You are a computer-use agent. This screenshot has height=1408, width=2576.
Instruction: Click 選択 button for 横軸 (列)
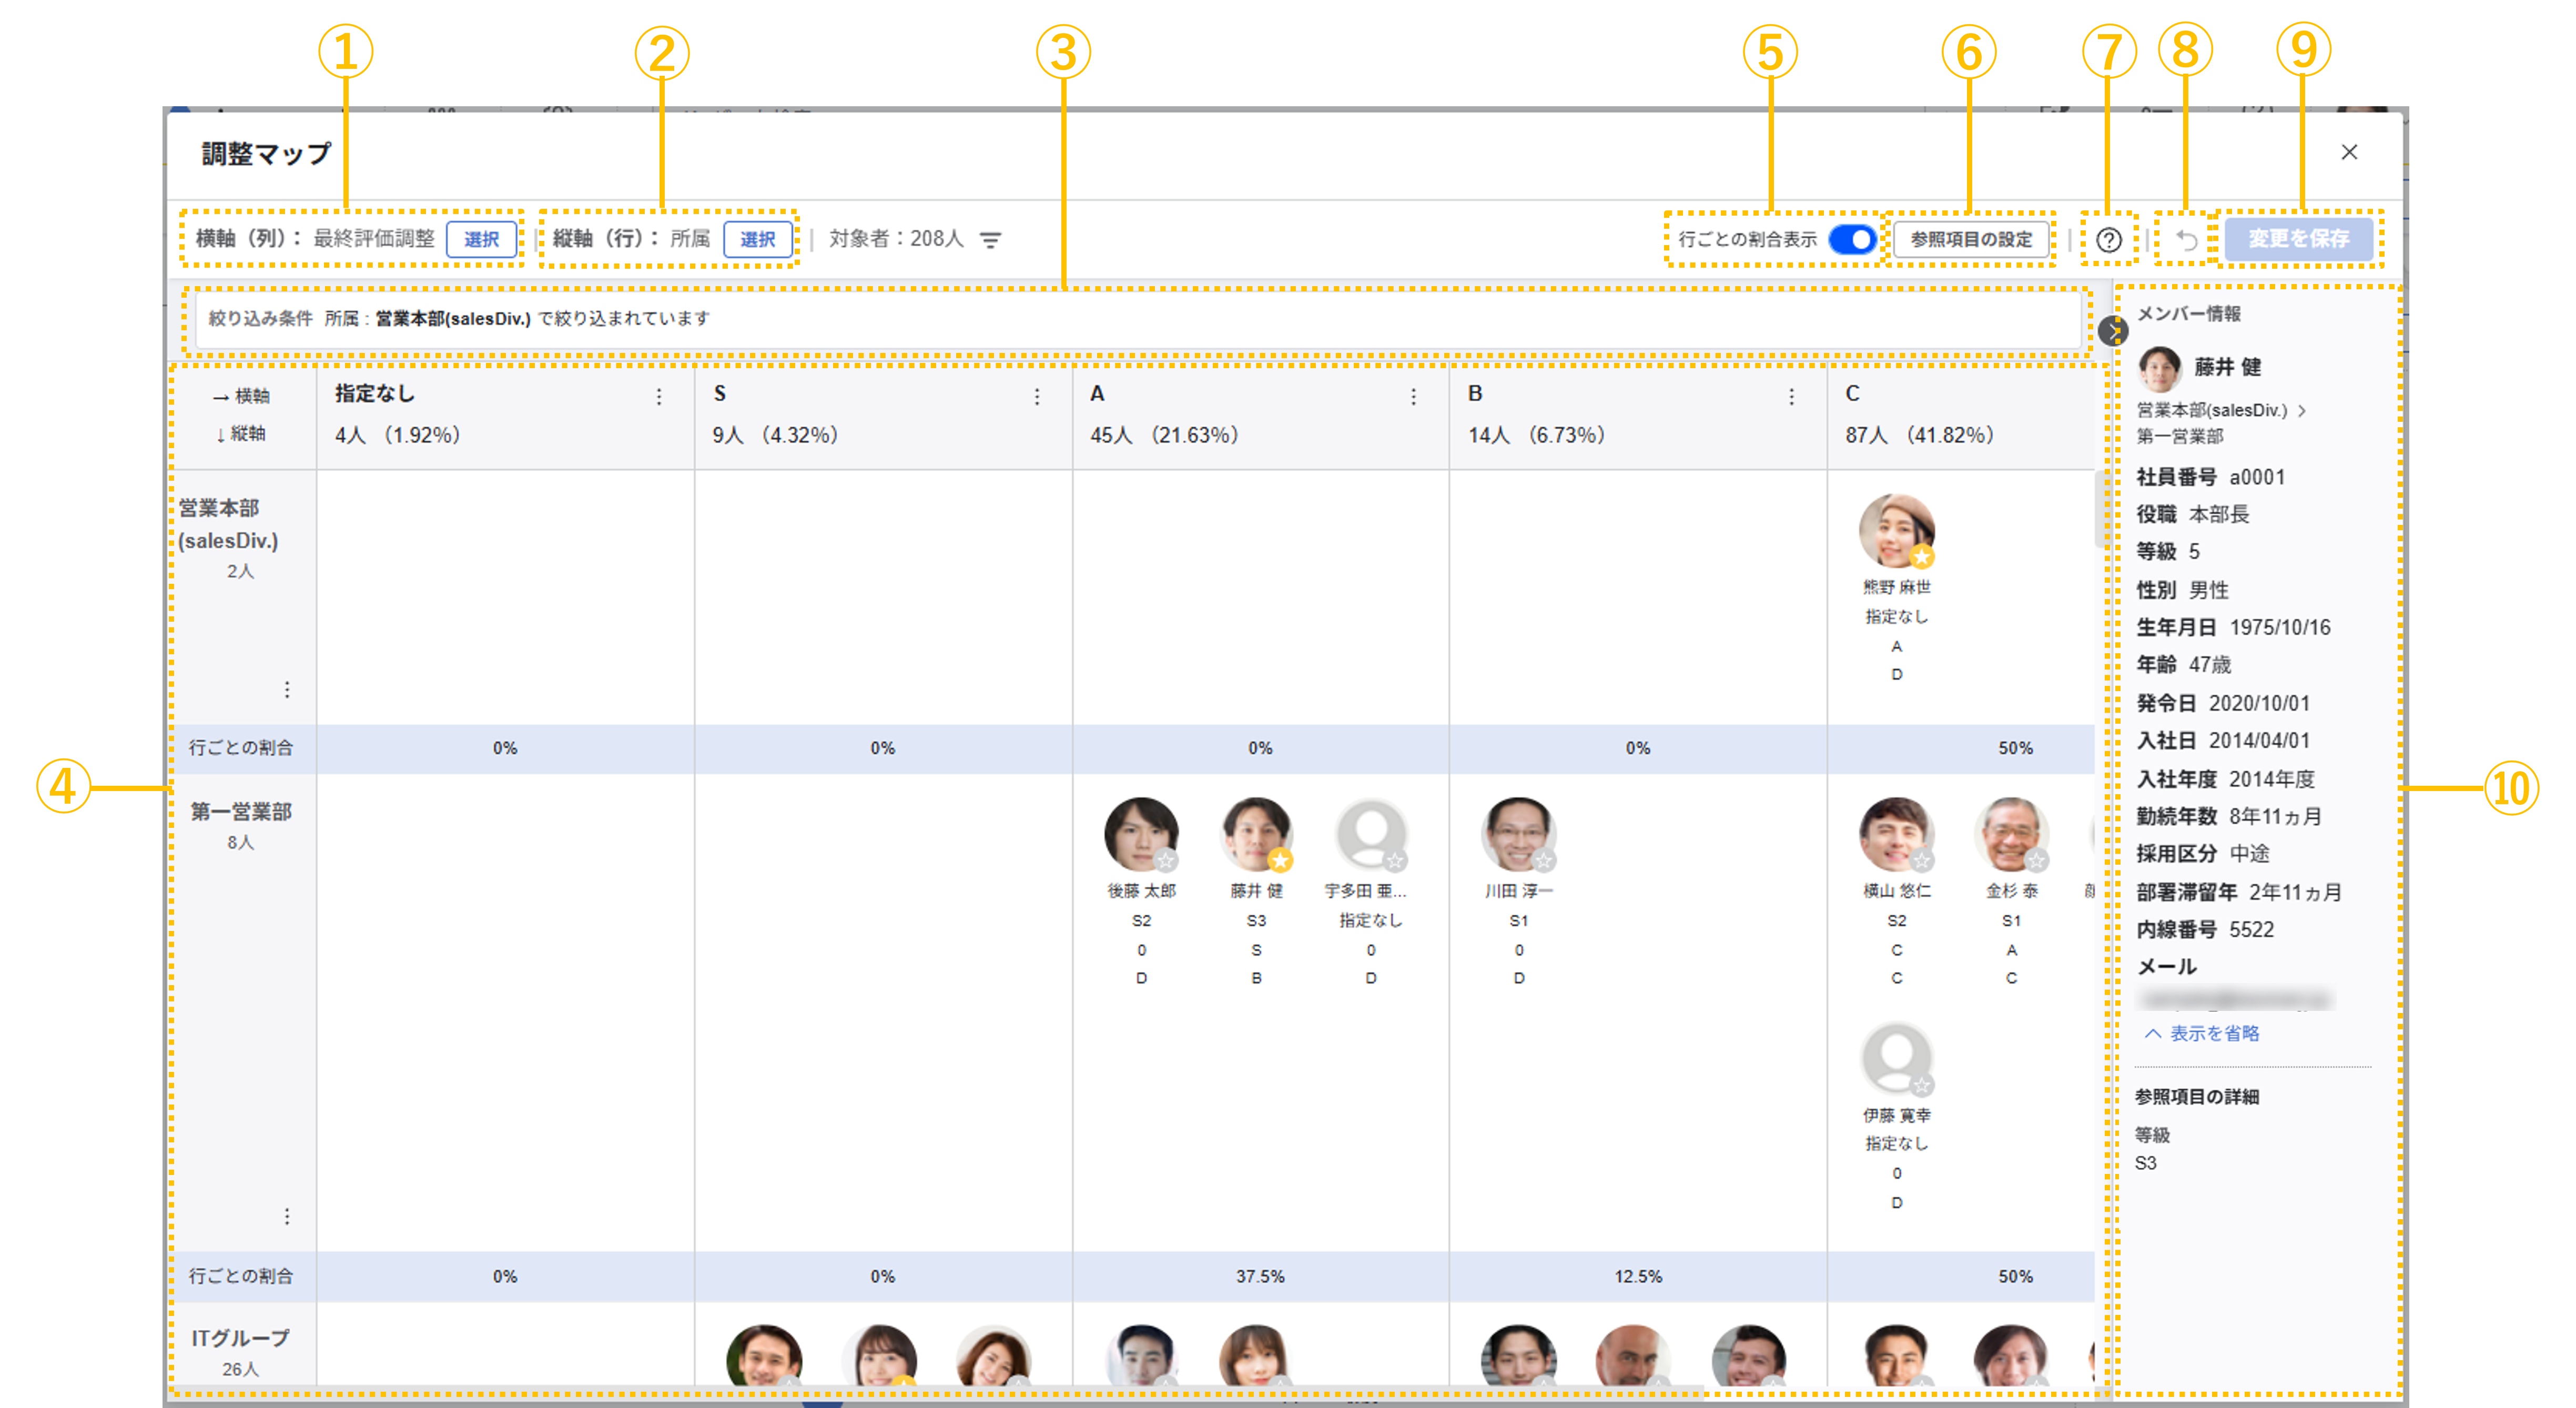[481, 240]
